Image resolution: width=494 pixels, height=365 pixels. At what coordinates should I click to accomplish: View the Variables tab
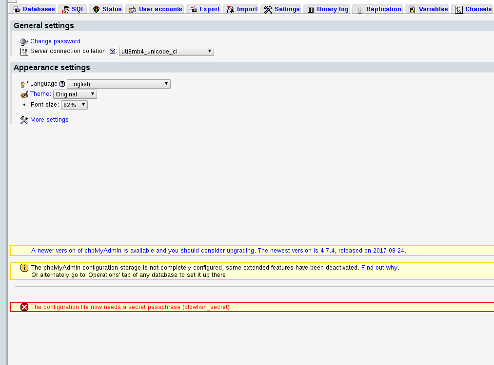click(427, 9)
